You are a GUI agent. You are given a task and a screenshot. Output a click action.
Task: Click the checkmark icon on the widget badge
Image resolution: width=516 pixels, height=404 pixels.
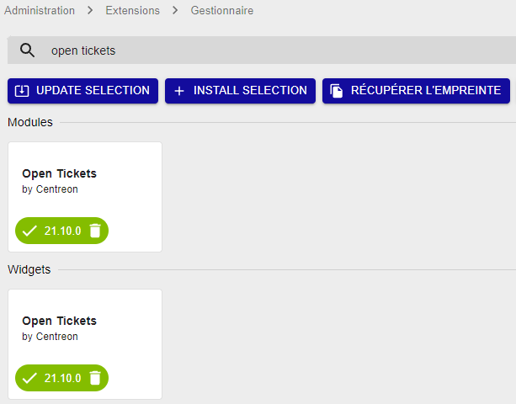click(x=30, y=378)
